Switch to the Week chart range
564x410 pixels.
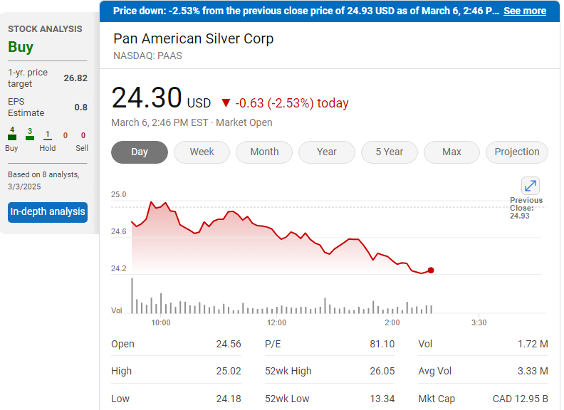point(202,152)
